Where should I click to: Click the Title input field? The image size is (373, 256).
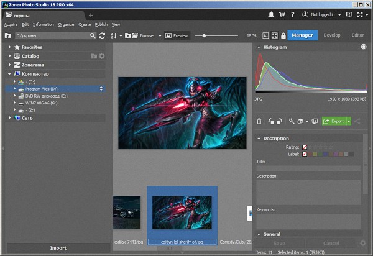coord(308,168)
